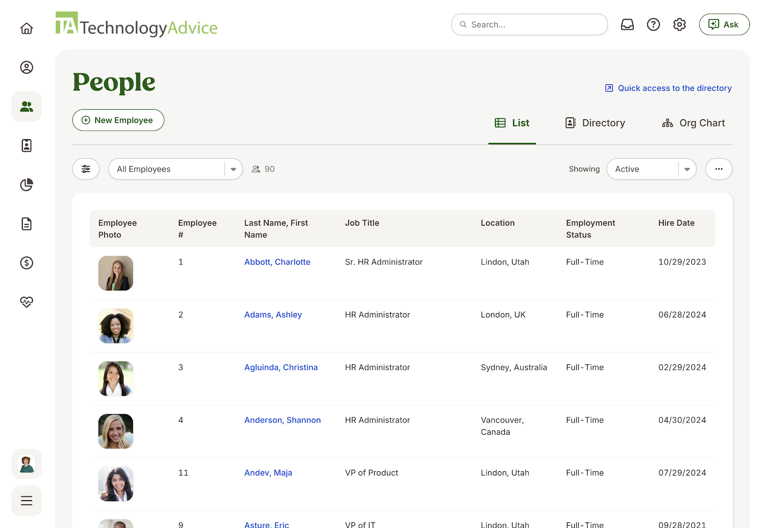Open Files via the document icon
This screenshot has width=757, height=528.
point(26,224)
